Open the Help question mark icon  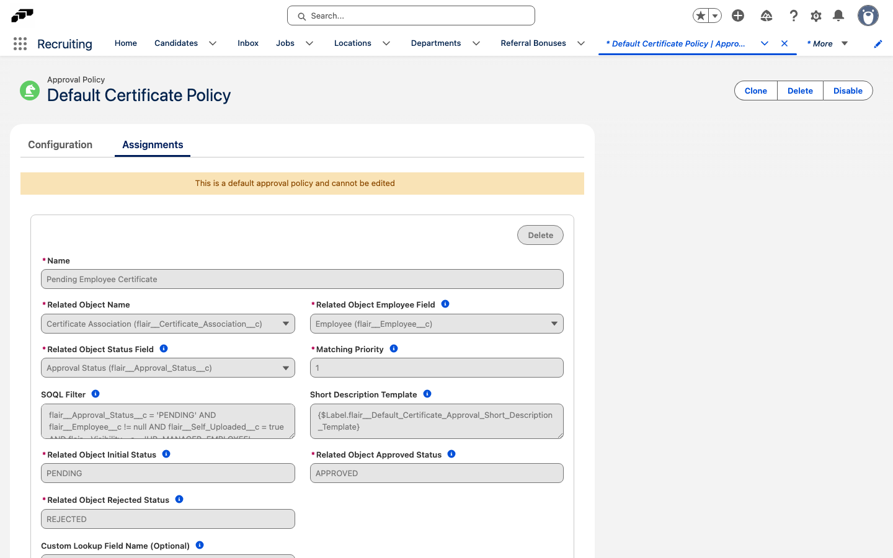click(793, 15)
